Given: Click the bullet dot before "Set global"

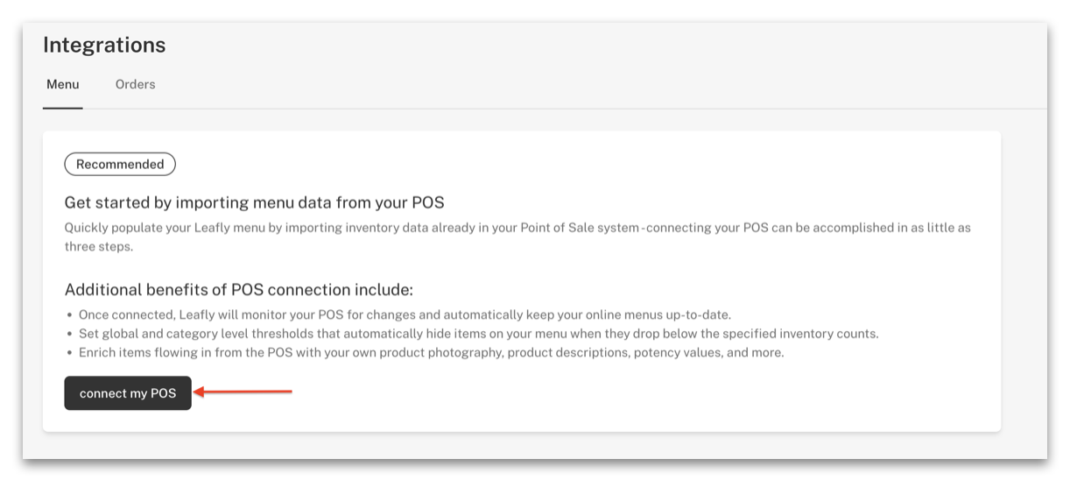Looking at the screenshot, I should [69, 334].
